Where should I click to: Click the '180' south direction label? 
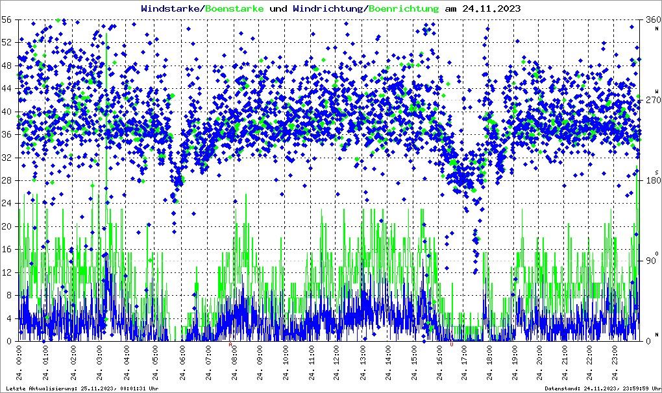[x=651, y=180]
